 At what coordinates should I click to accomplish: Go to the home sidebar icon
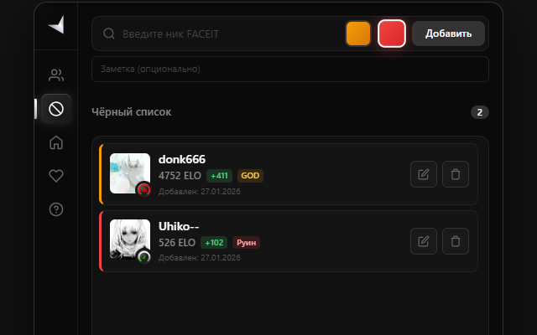coord(56,142)
